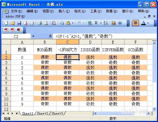Switch to Sheet3 tab
The width and height of the screenshot is (158, 122).
(57, 114)
